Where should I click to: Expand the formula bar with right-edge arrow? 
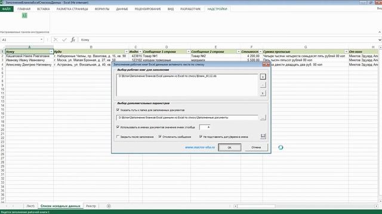pos(380,40)
